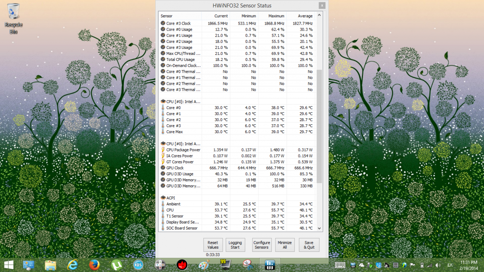Click the globe icon in the tray
Image resolution: width=484 pixels, height=272 pixels.
(405, 265)
